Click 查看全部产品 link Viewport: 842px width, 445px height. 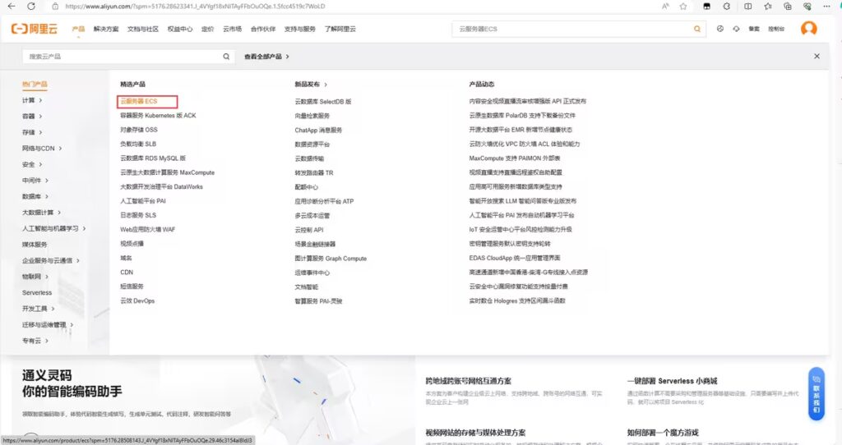pos(266,57)
